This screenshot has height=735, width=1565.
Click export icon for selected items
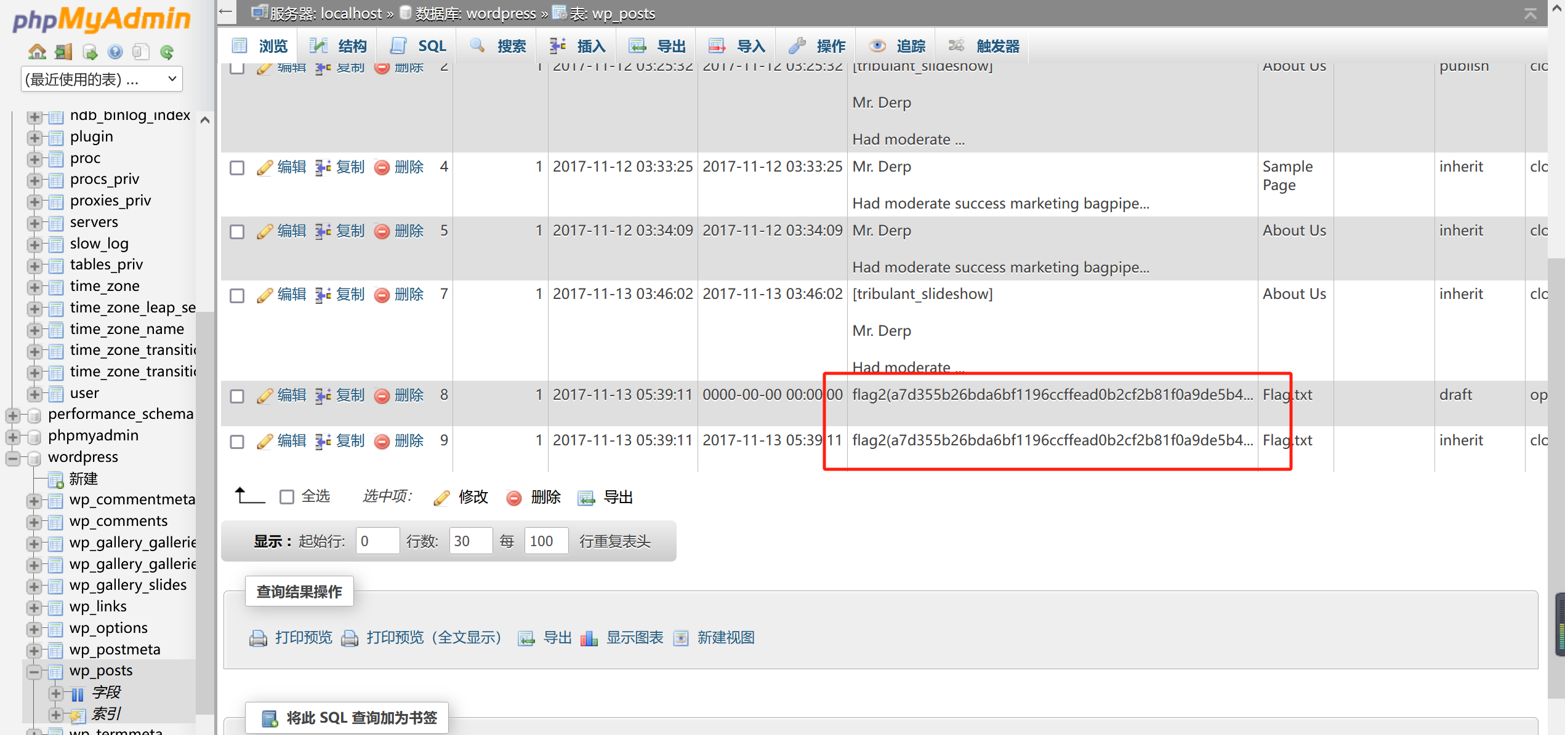pyautogui.click(x=586, y=498)
